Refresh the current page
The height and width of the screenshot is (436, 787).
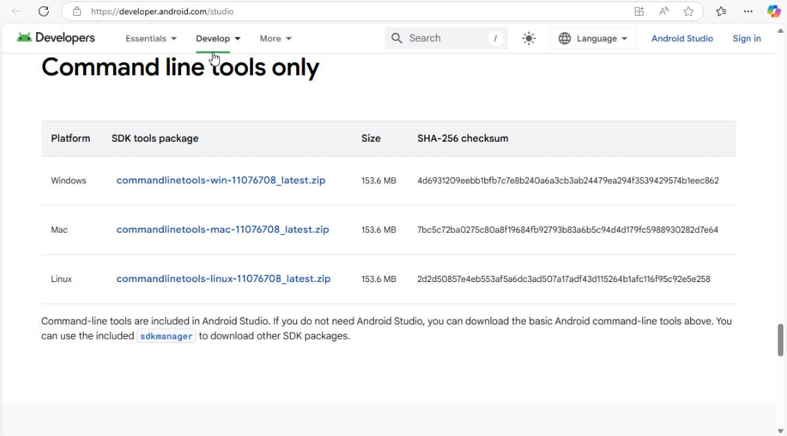point(43,11)
